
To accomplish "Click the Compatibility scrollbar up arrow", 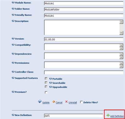I will (121, 45).
